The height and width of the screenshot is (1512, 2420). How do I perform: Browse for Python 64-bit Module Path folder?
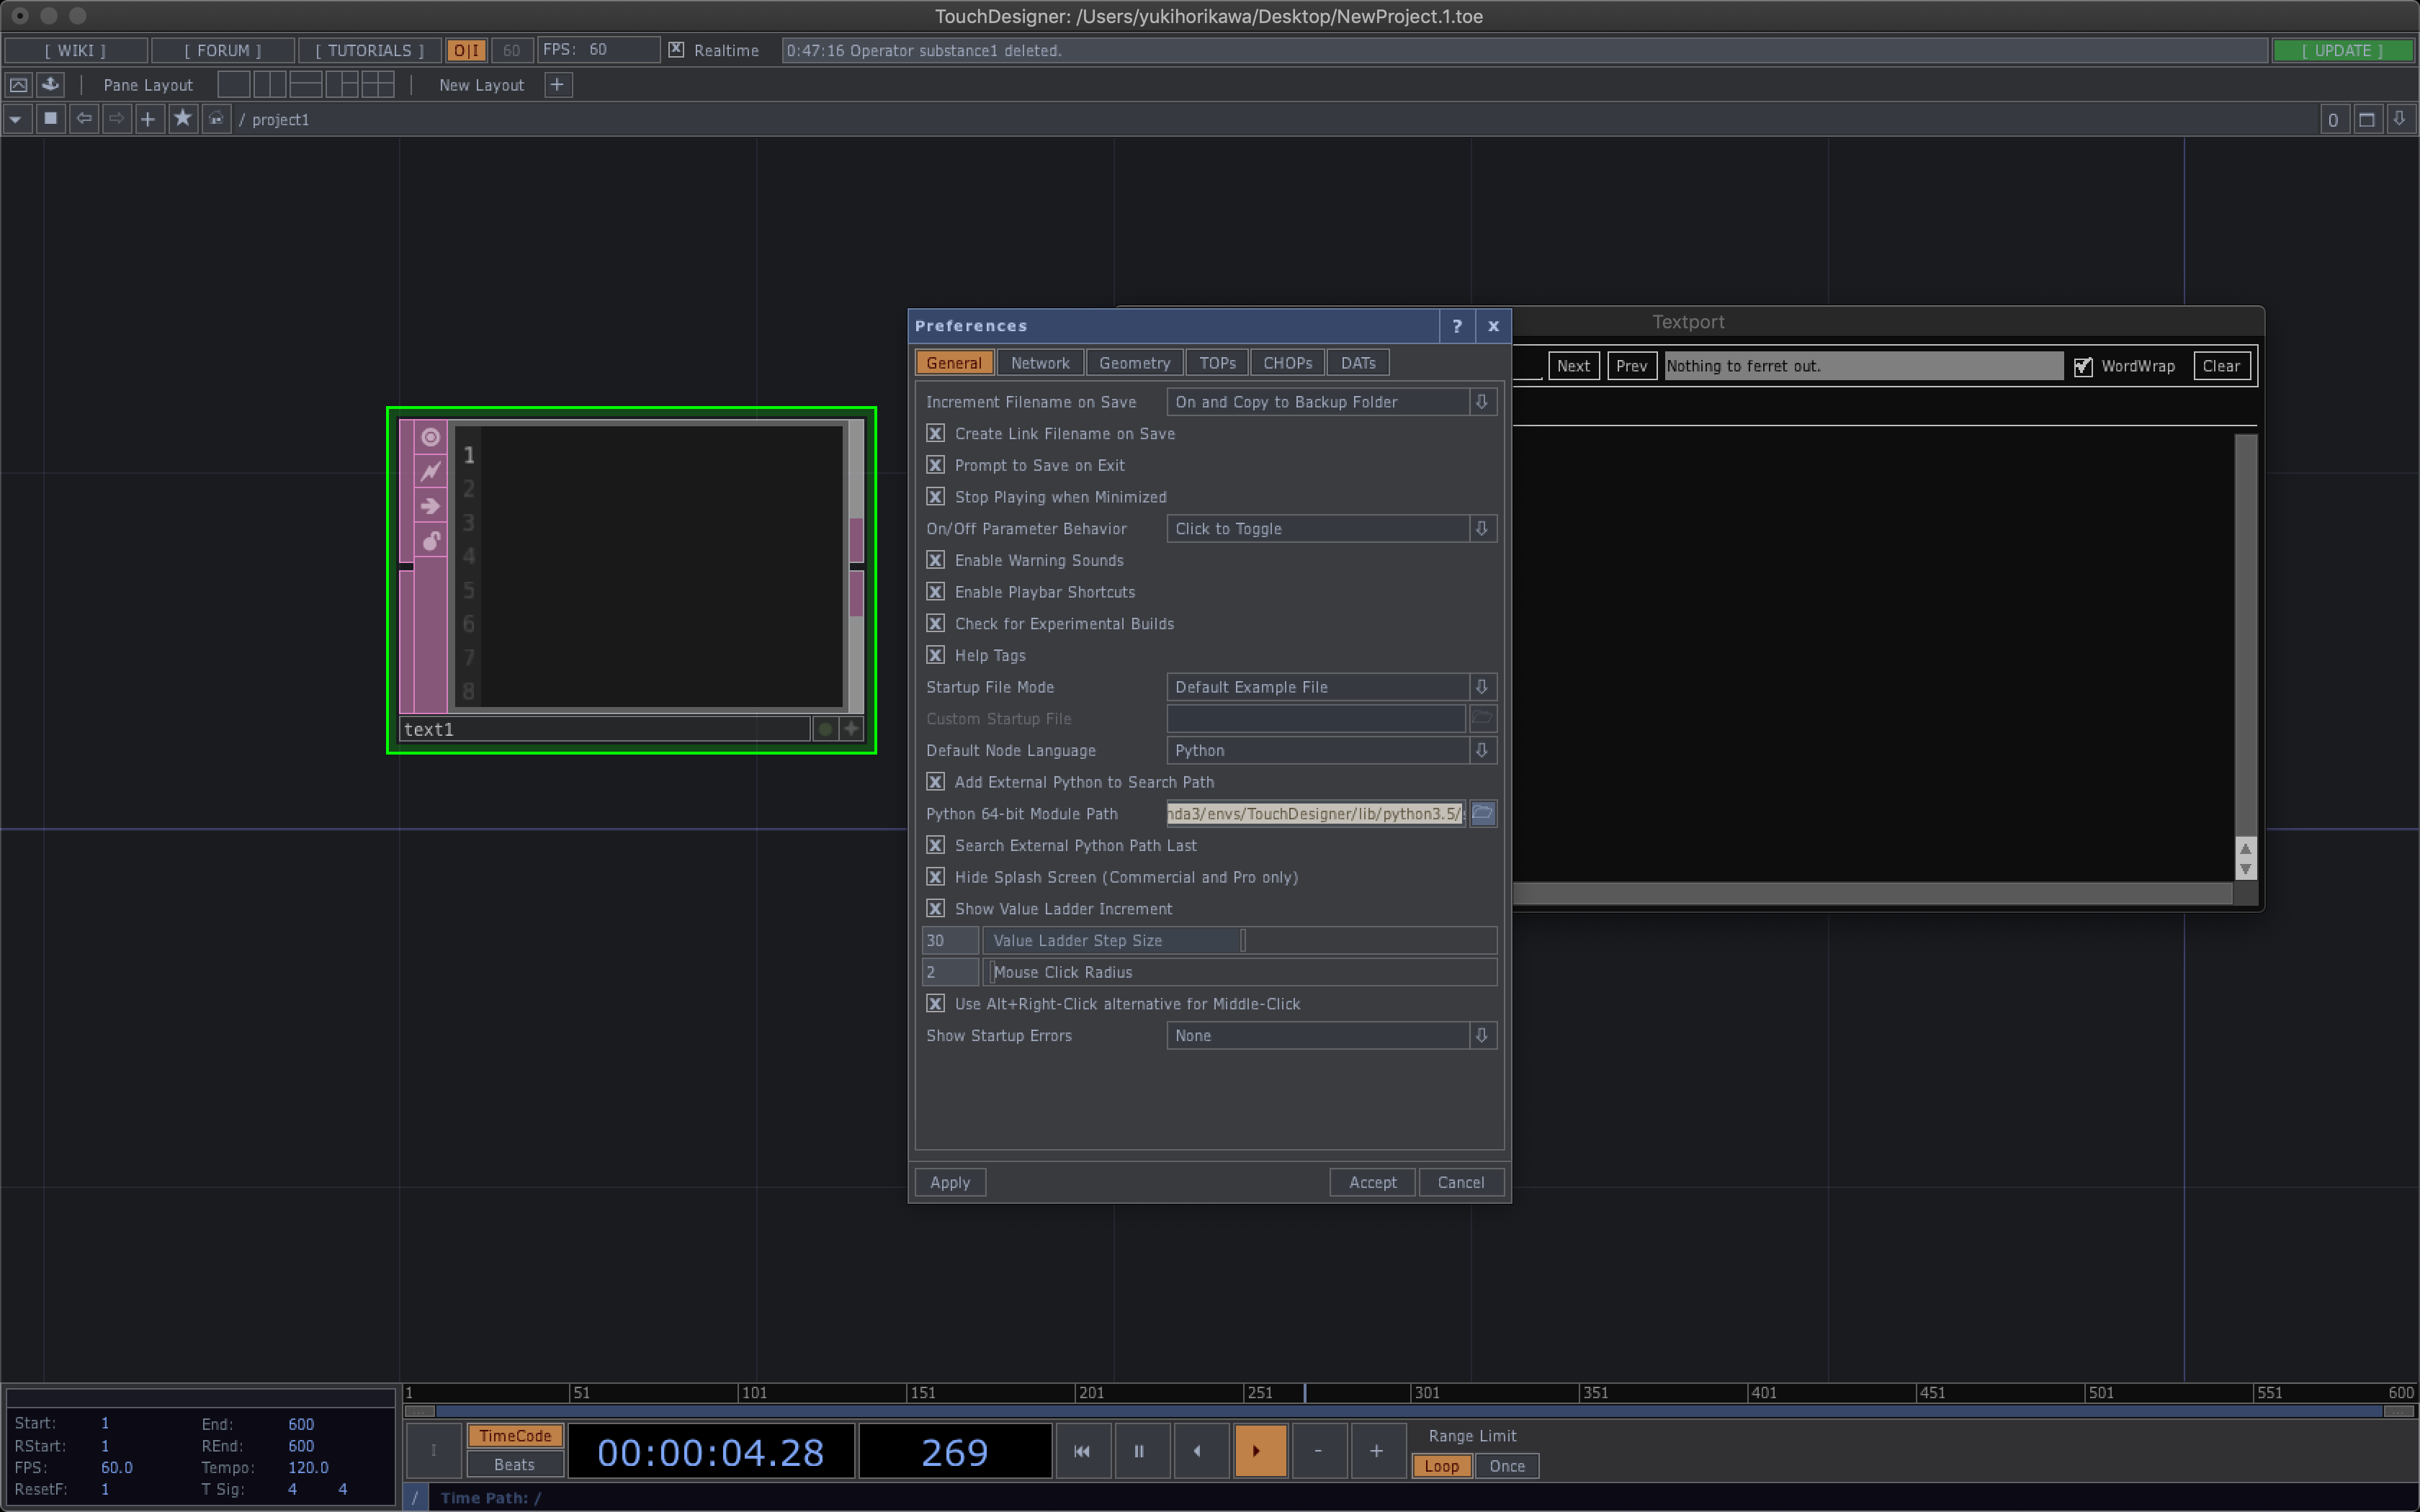(1482, 813)
